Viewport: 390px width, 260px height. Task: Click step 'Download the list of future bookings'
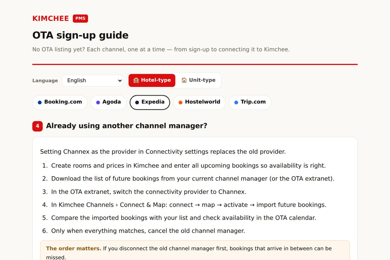click(x=193, y=179)
